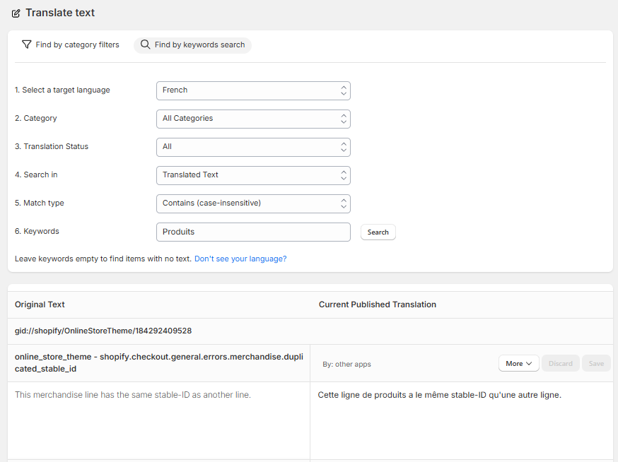This screenshot has width=618, height=462.
Task: Click the magnifying glass search icon
Action: coord(146,45)
